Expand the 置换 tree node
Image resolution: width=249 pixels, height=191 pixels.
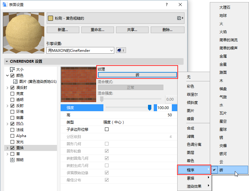[x=7, y=148]
